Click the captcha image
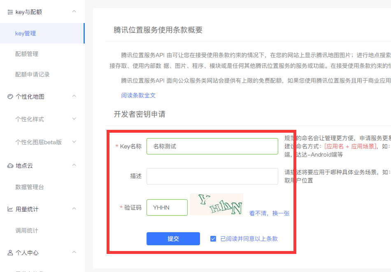 (216, 204)
